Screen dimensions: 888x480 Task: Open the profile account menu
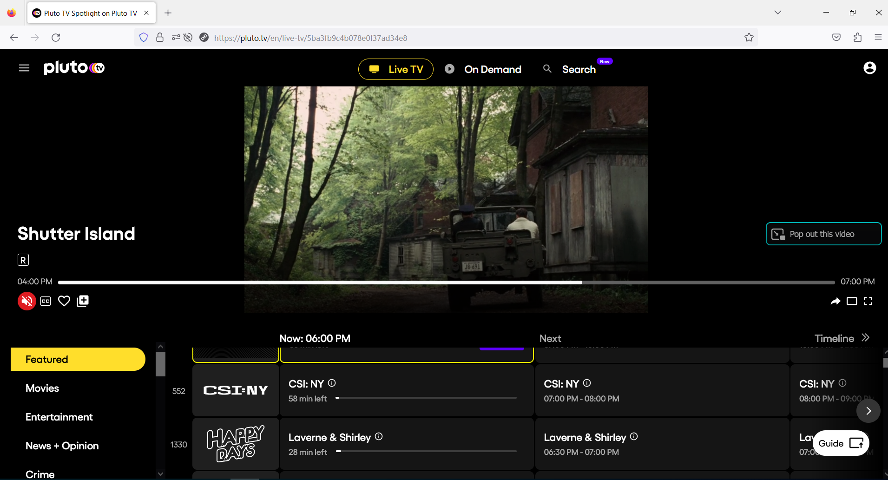(x=869, y=68)
